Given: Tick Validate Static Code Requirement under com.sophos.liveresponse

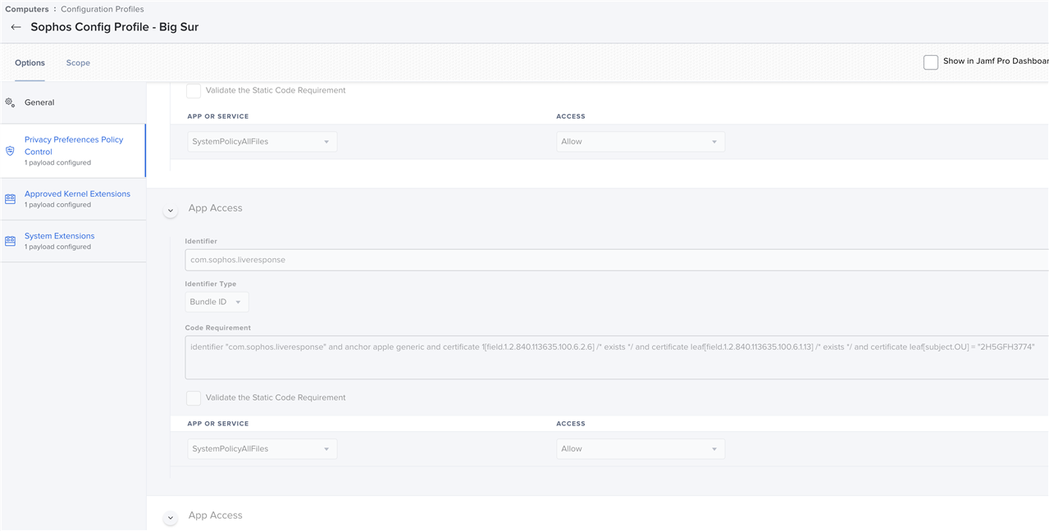Looking at the screenshot, I should (x=194, y=397).
